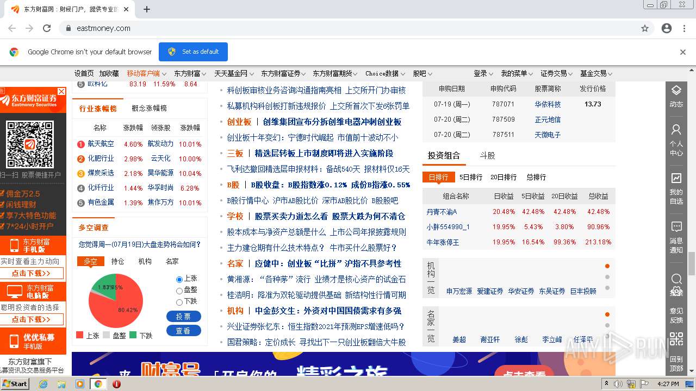
Task: Select the 上涨 radio option
Action: pos(179,279)
